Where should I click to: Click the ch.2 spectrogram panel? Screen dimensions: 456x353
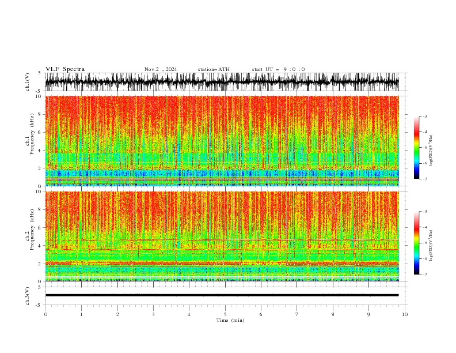(x=222, y=236)
